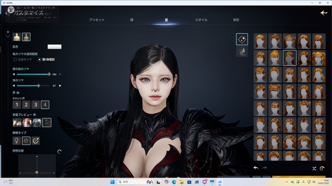Image resolution: width=332 pixels, height=186 pixels.
Task: Launch Copilot from the taskbar
Action: (x=166, y=182)
